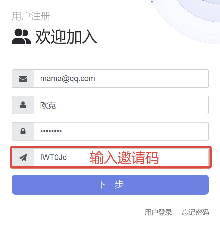Open the 用户登录 link
Image resolution: width=220 pixels, height=234 pixels.
tap(158, 212)
